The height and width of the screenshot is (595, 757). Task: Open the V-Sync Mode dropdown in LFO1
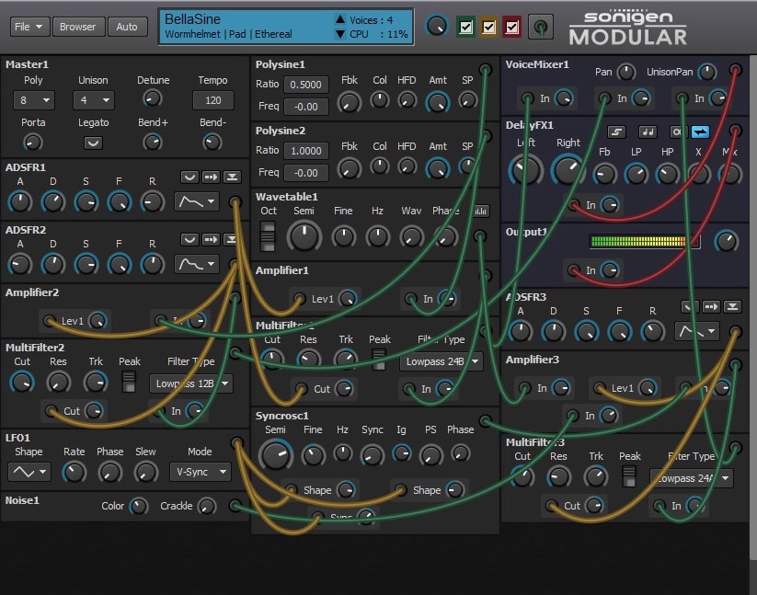[x=201, y=473]
